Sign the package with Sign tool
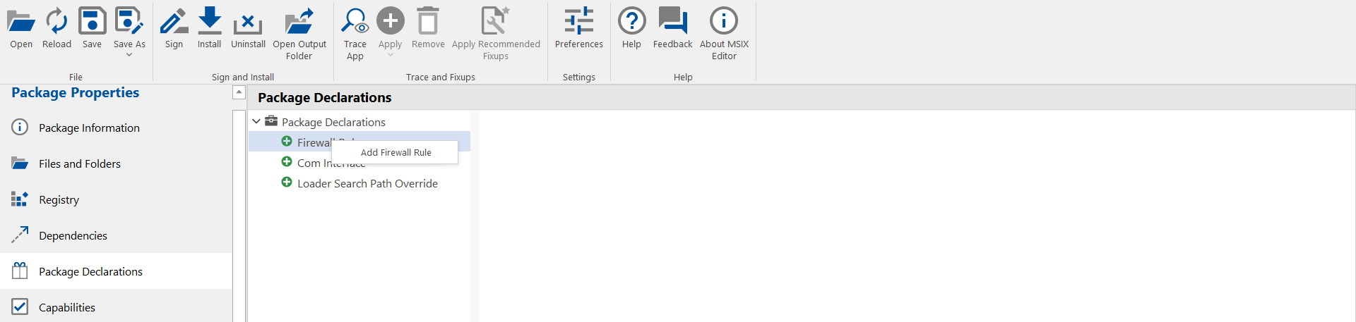 pos(174,22)
